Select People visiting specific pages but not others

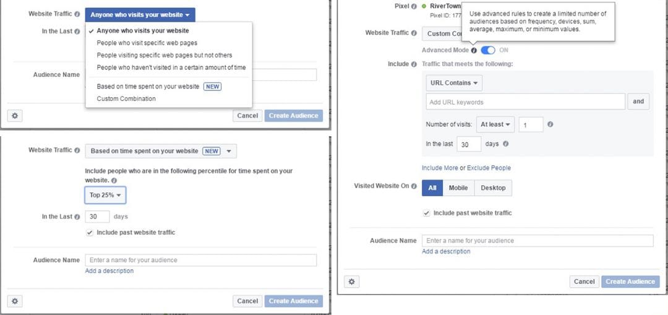(165, 56)
